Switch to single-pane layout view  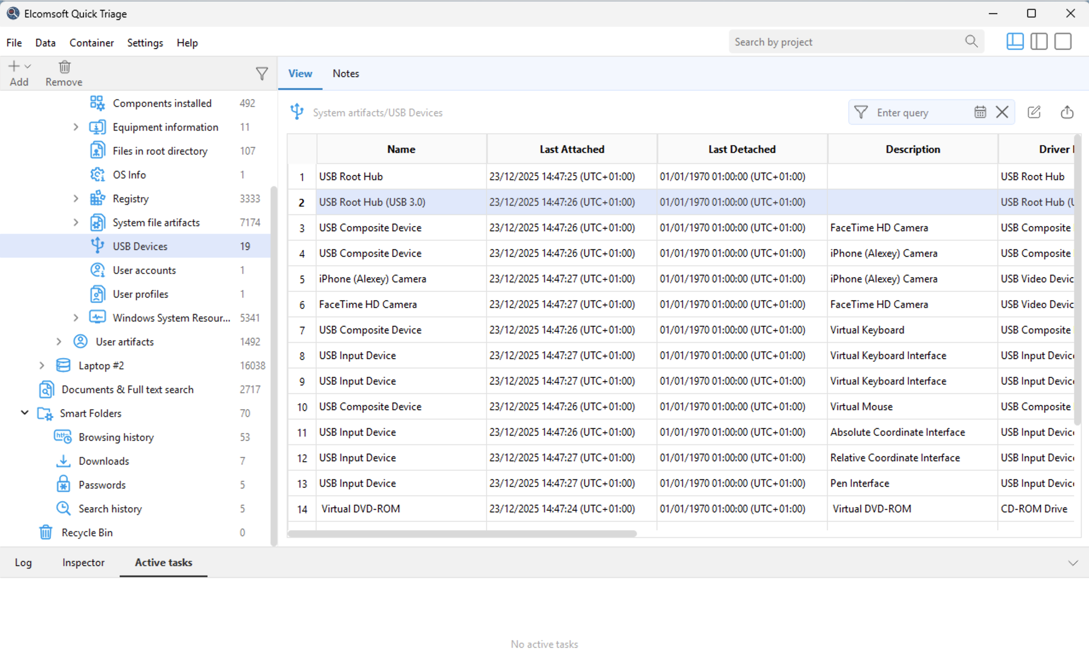1063,42
